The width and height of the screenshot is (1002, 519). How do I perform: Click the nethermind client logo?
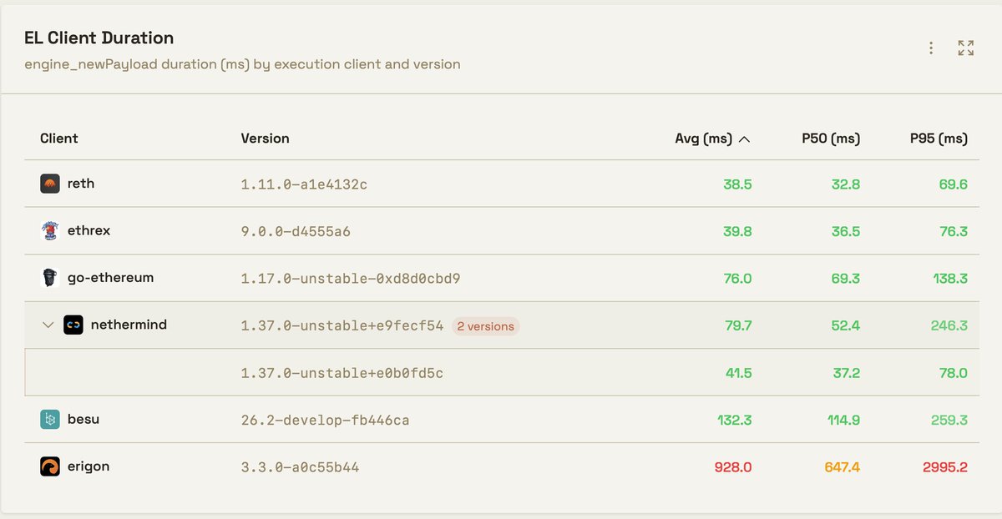pos(73,325)
